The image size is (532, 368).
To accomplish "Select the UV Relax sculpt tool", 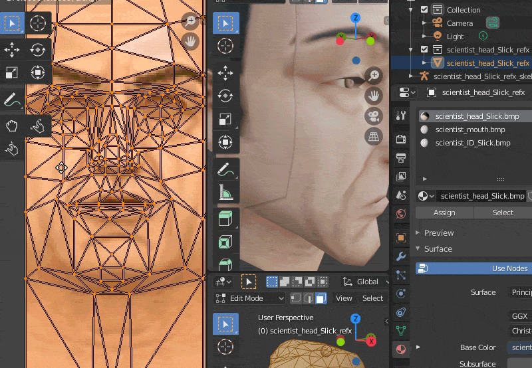I will (x=38, y=126).
